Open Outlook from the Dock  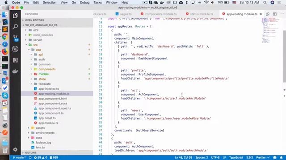pyautogui.click(x=5, y=80)
